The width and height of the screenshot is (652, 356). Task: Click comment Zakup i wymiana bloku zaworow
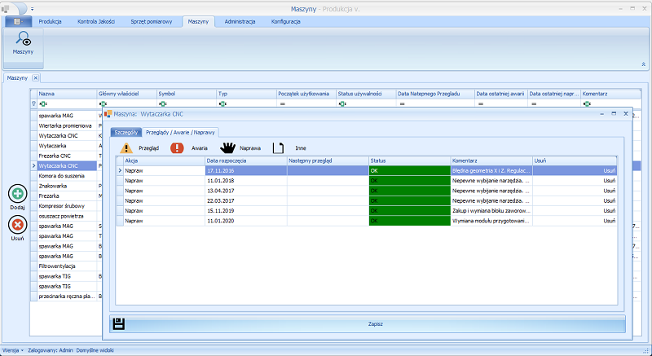pos(491,211)
